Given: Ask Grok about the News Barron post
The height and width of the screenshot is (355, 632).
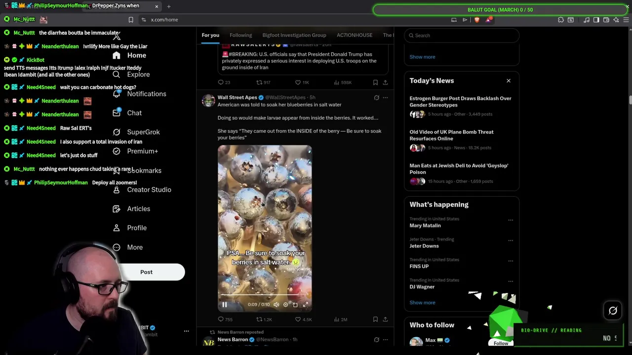Looking at the screenshot, I should coord(376,340).
